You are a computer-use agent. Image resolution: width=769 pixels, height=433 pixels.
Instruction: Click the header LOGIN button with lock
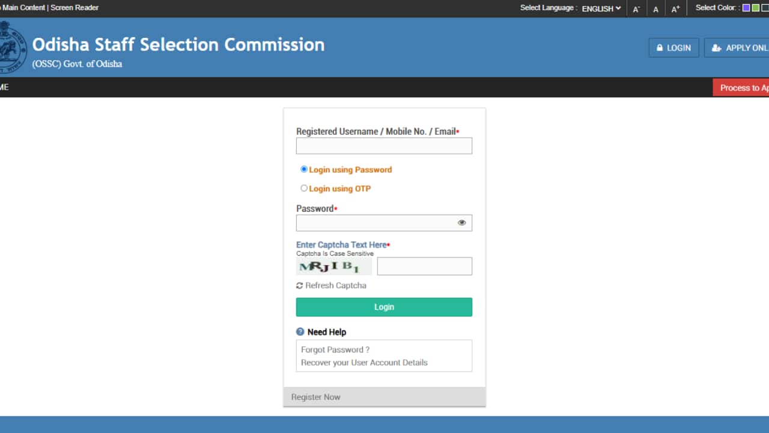click(673, 48)
